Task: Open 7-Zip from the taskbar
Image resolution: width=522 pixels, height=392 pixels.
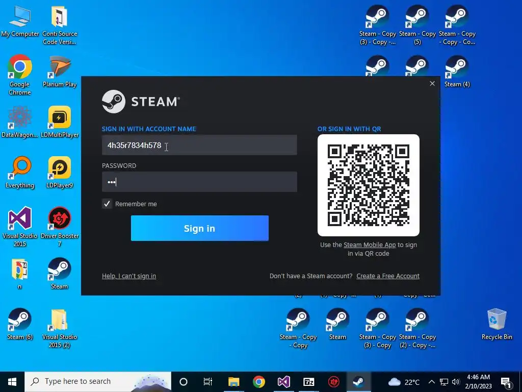Action: (308, 382)
